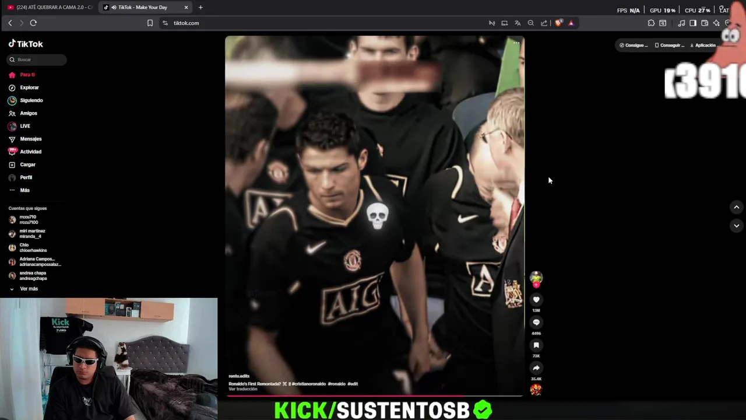The image size is (746, 420).
Task: Click the tiktok.com address bar
Action: (186, 23)
